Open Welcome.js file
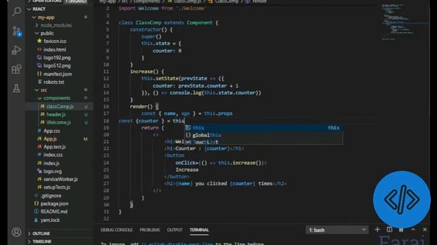Screen dimensions: 437x245 (59, 122)
